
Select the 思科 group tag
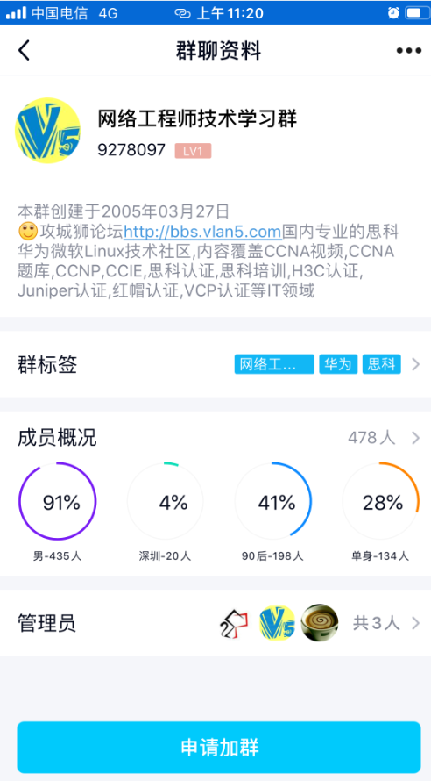[x=381, y=364]
